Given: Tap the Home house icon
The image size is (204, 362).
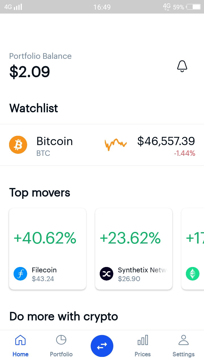Looking at the screenshot, I should [x=20, y=340].
